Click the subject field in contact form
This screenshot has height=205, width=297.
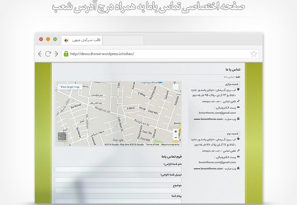[118, 190]
